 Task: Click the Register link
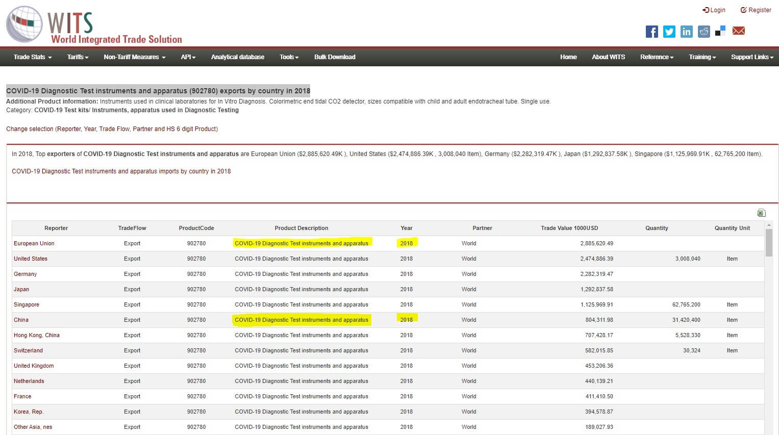coord(756,10)
